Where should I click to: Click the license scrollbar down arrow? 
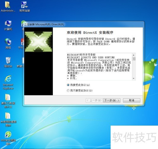point(134,78)
